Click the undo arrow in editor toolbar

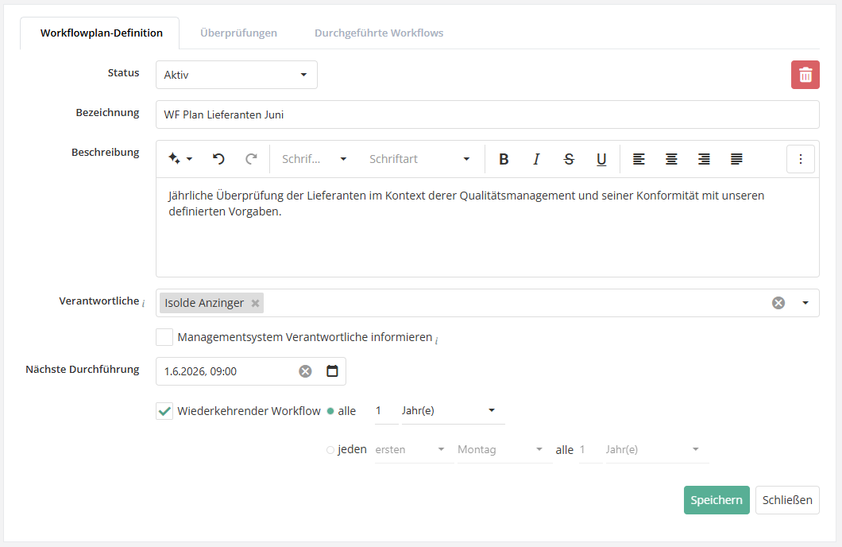[x=218, y=159]
